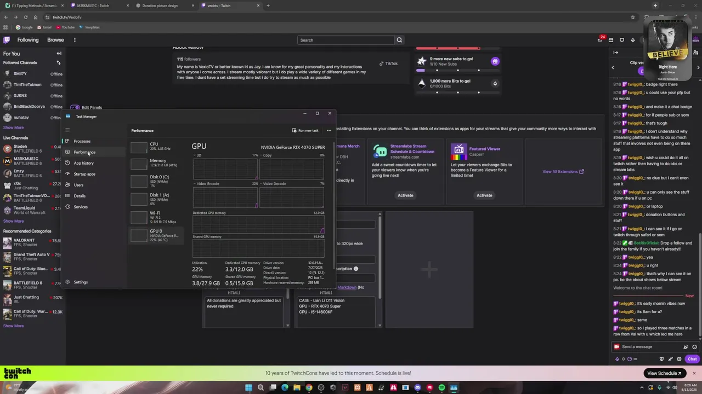Activate the Streamlabs countdown extension
This screenshot has height=394, width=702.
pyautogui.click(x=405, y=195)
